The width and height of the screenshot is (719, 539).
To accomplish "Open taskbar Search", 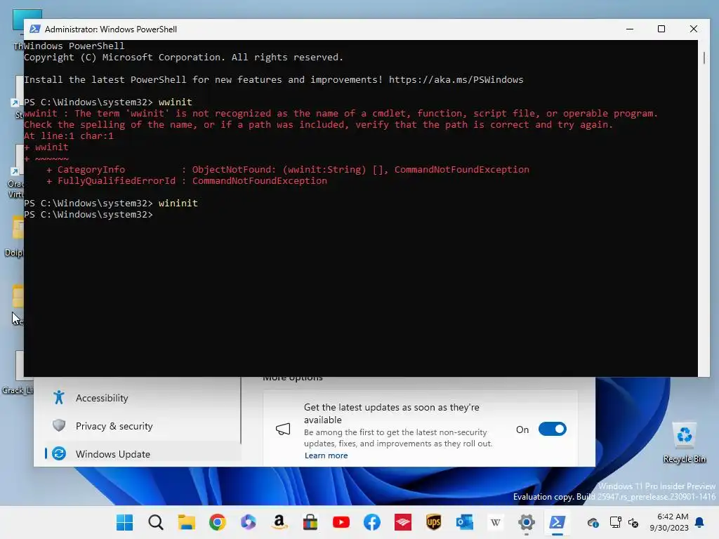I will click(155, 522).
